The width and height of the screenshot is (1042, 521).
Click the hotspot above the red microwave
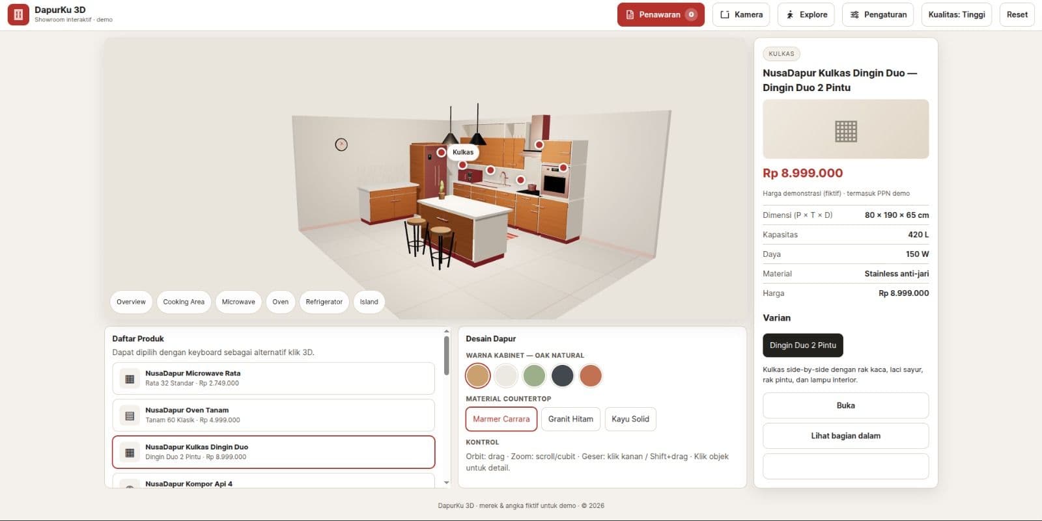point(462,165)
